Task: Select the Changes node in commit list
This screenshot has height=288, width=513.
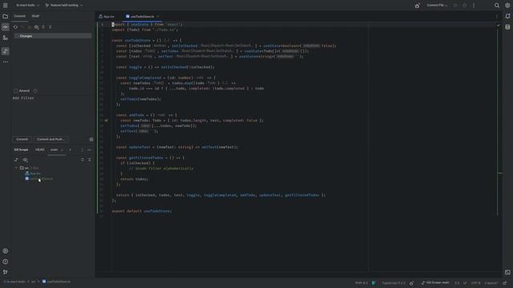Action: 53,36
